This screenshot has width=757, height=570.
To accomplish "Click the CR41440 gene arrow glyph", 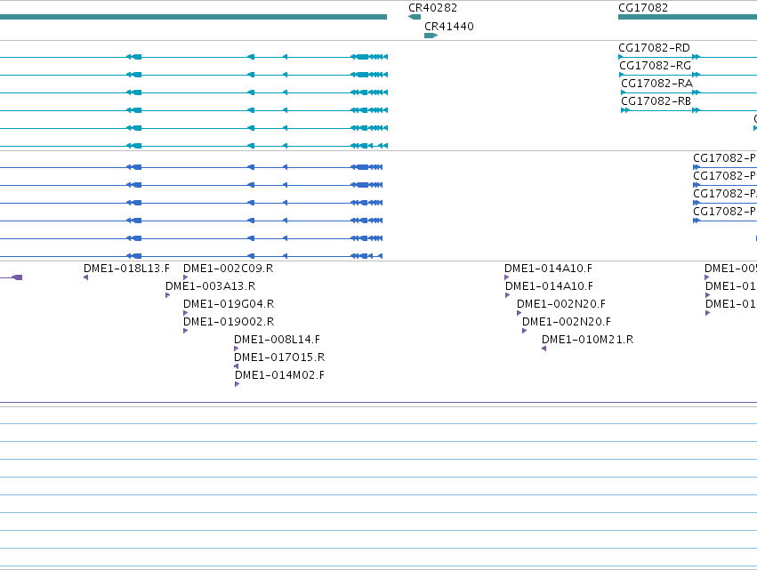I will [431, 36].
